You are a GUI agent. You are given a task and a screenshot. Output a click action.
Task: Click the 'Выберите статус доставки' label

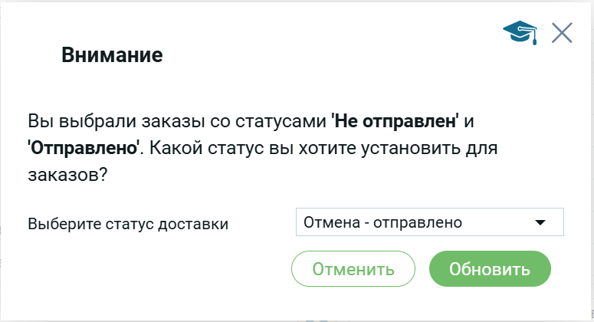(128, 224)
